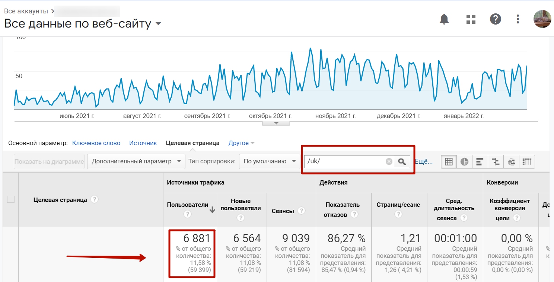Viewport: 554px width, 282px height.
Task: Expand the По умолчанию sort type dropdown
Action: click(x=269, y=161)
